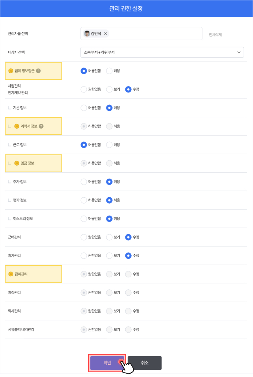The image size is (253, 377).
Task: Set 휴가관리 to 권한없음
Action: pyautogui.click(x=84, y=256)
